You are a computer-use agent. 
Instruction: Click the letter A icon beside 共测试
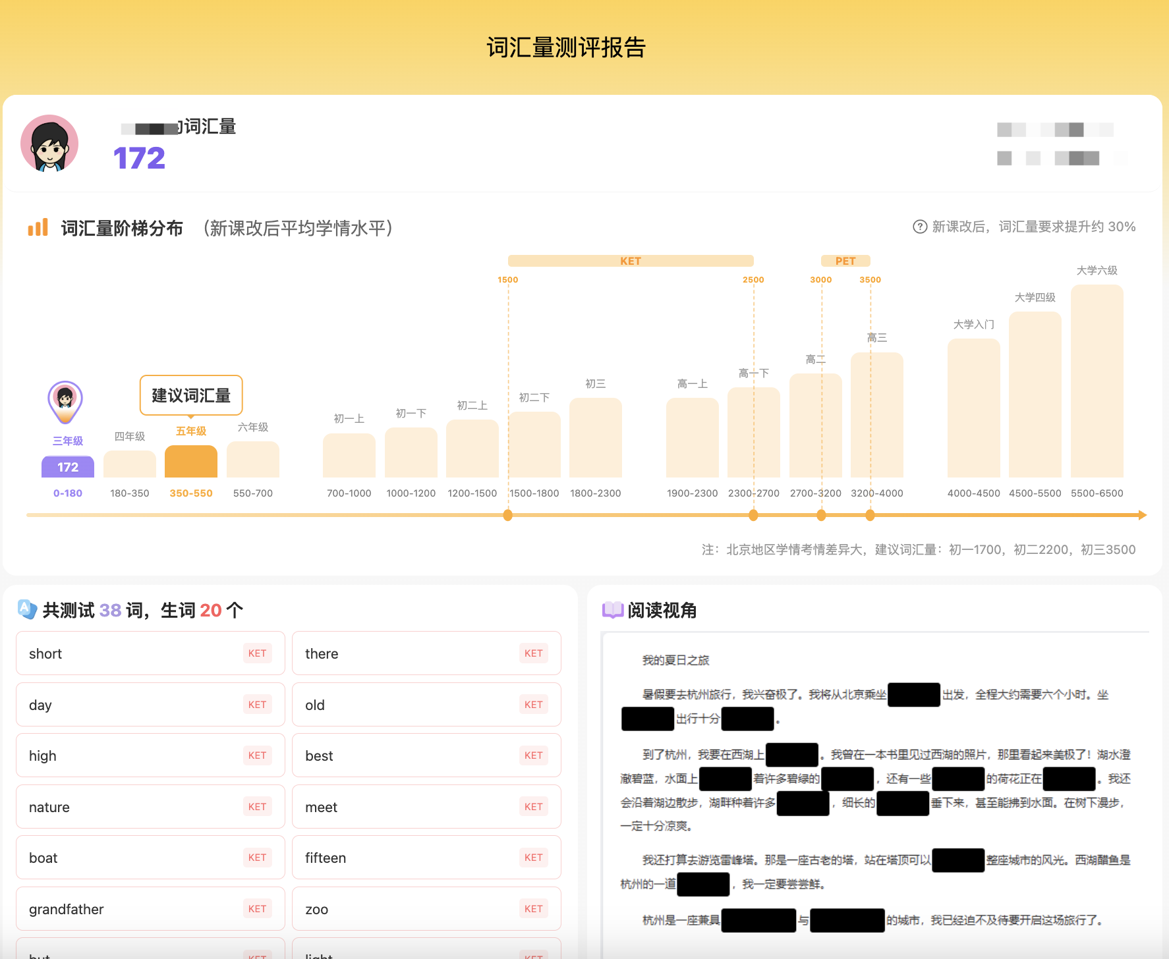pyautogui.click(x=27, y=609)
